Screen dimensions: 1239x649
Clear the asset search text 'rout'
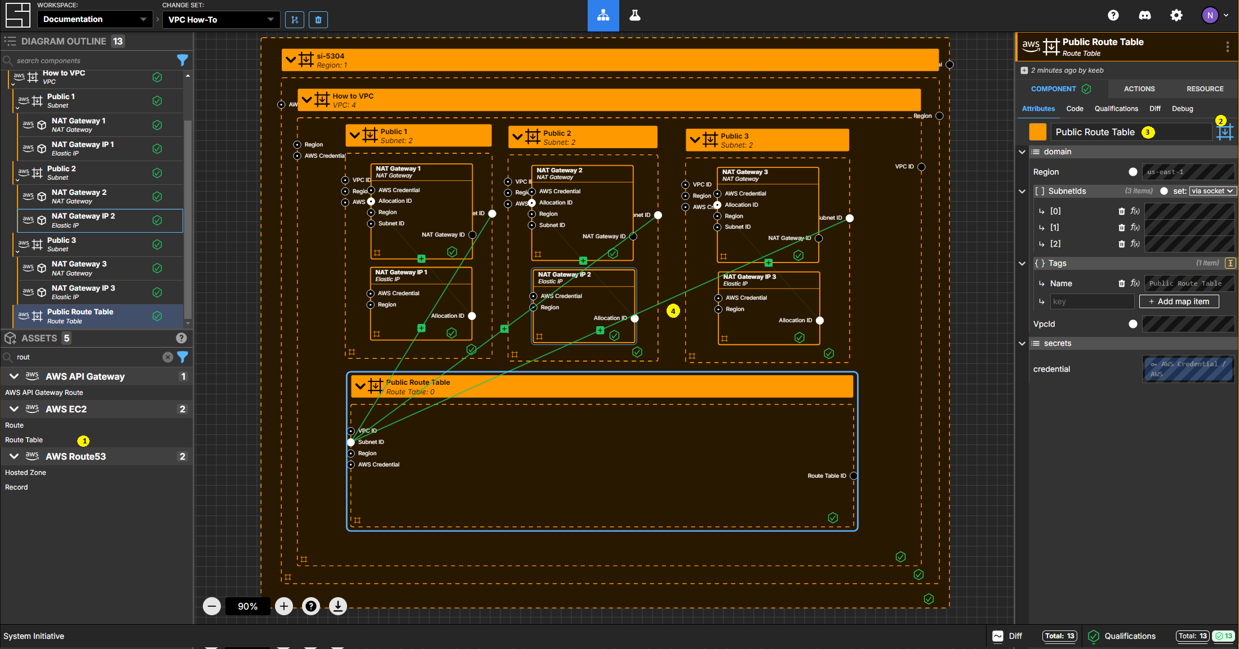click(167, 357)
